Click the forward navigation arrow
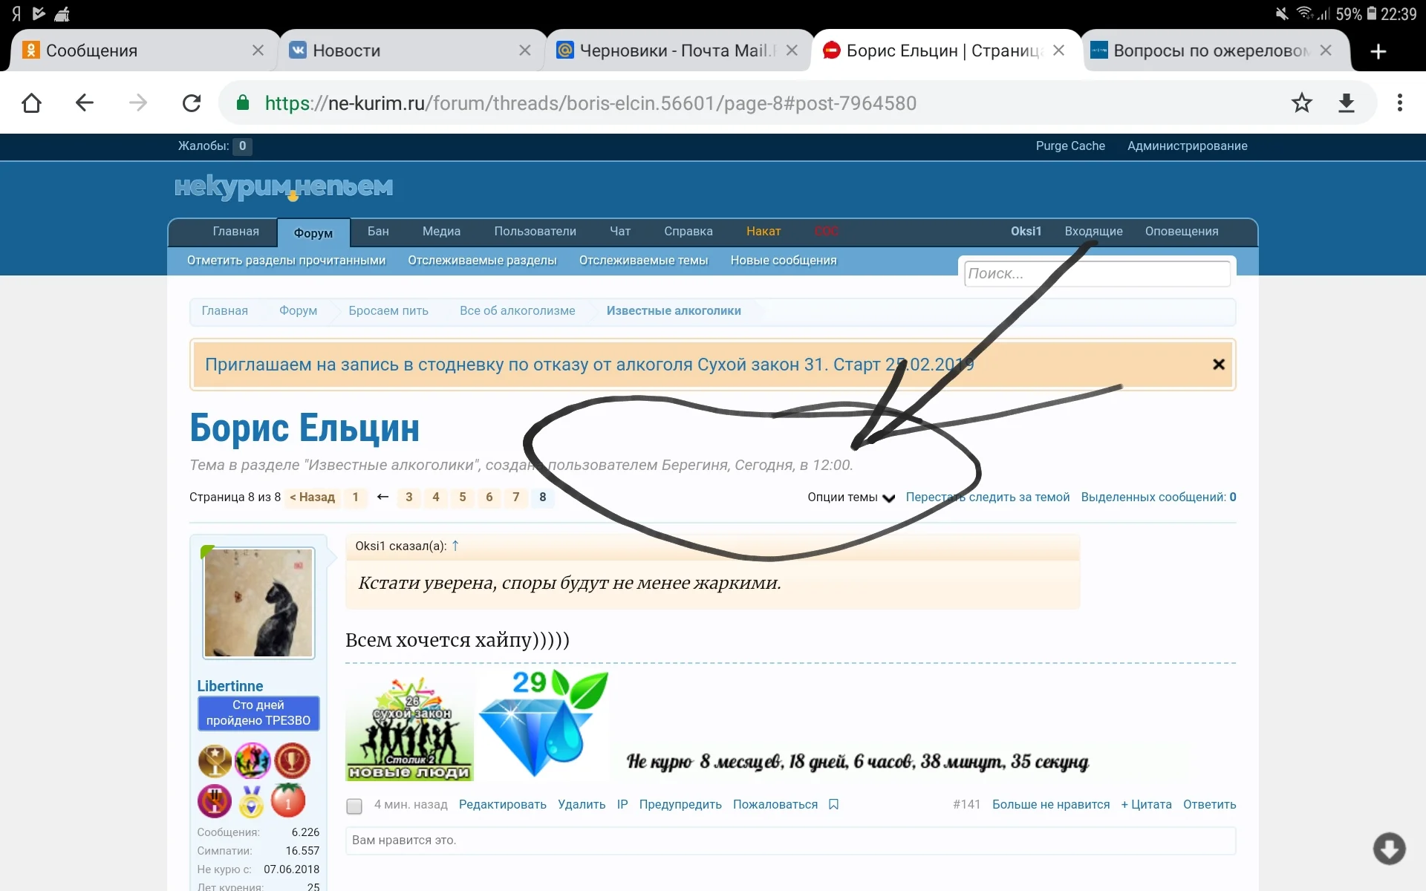Viewport: 1426px width, 891px height. click(138, 103)
